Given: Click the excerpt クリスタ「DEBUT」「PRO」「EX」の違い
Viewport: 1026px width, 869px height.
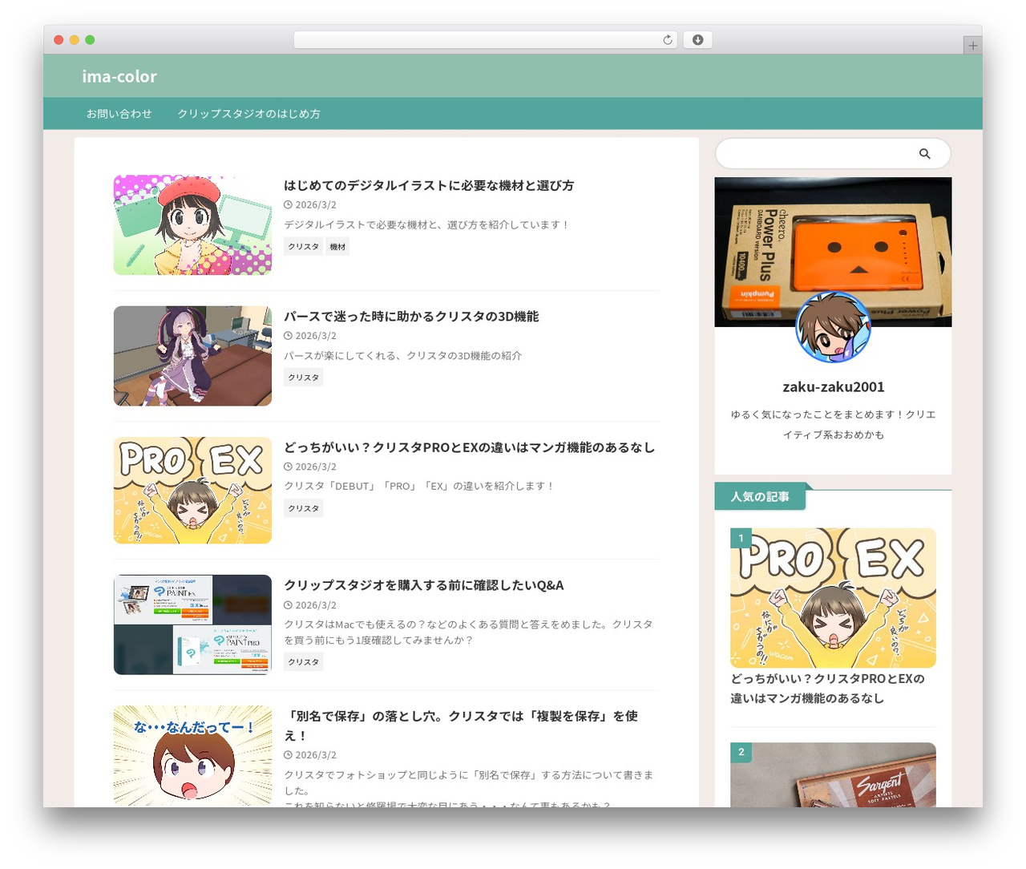Looking at the screenshot, I should pos(418,486).
